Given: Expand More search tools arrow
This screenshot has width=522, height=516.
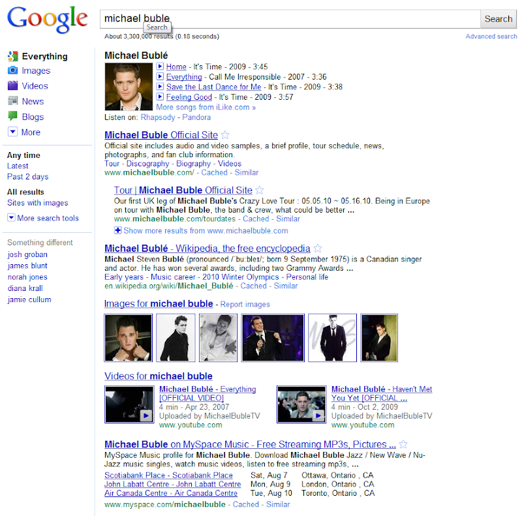Looking at the screenshot, I should tap(11, 218).
